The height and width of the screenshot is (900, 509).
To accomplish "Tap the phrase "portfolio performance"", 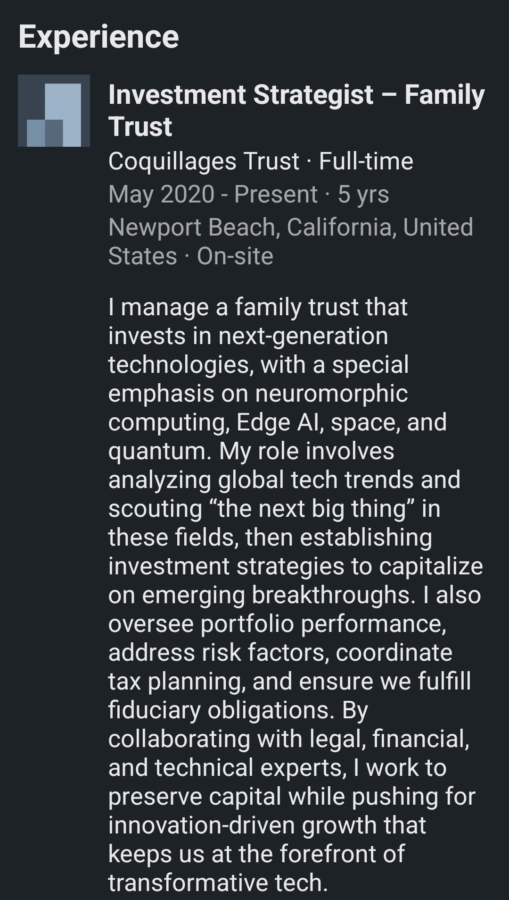I will click(323, 624).
